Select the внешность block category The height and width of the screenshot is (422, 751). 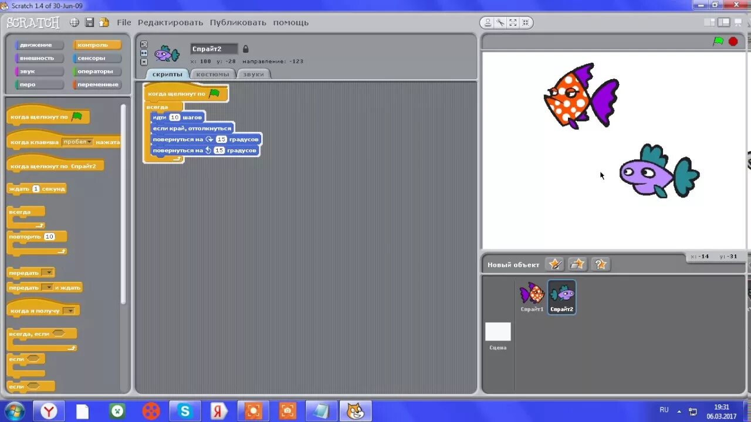click(39, 58)
